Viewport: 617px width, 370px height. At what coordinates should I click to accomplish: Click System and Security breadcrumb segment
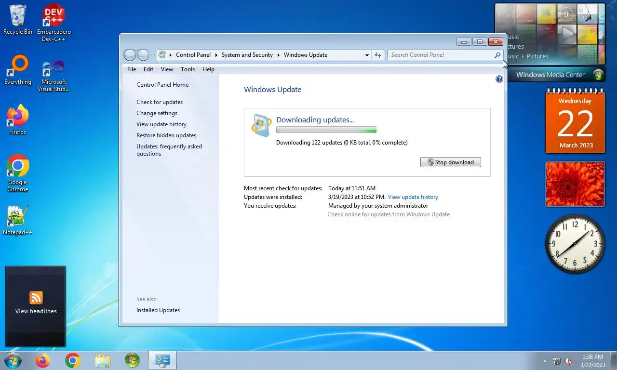coord(247,55)
